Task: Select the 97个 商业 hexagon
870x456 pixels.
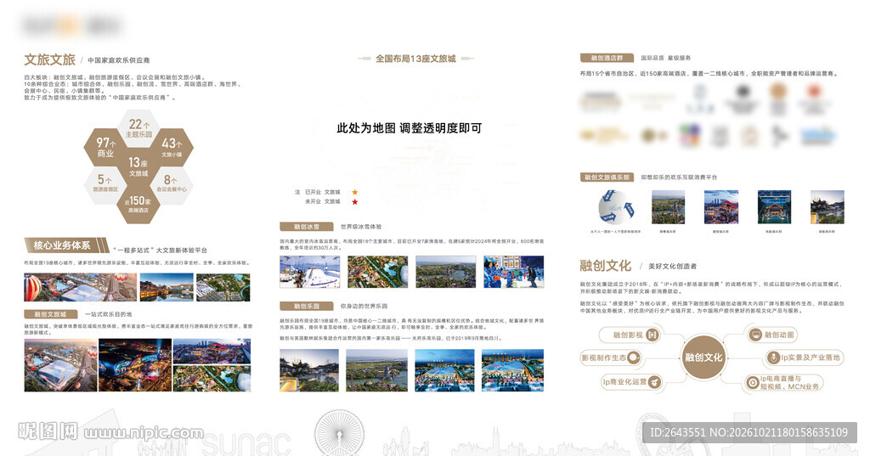Action: [105, 147]
